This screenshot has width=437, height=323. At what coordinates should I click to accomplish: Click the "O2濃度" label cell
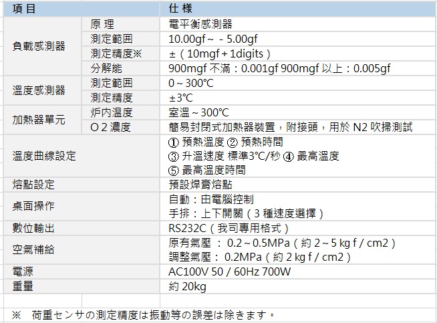[x=110, y=127]
